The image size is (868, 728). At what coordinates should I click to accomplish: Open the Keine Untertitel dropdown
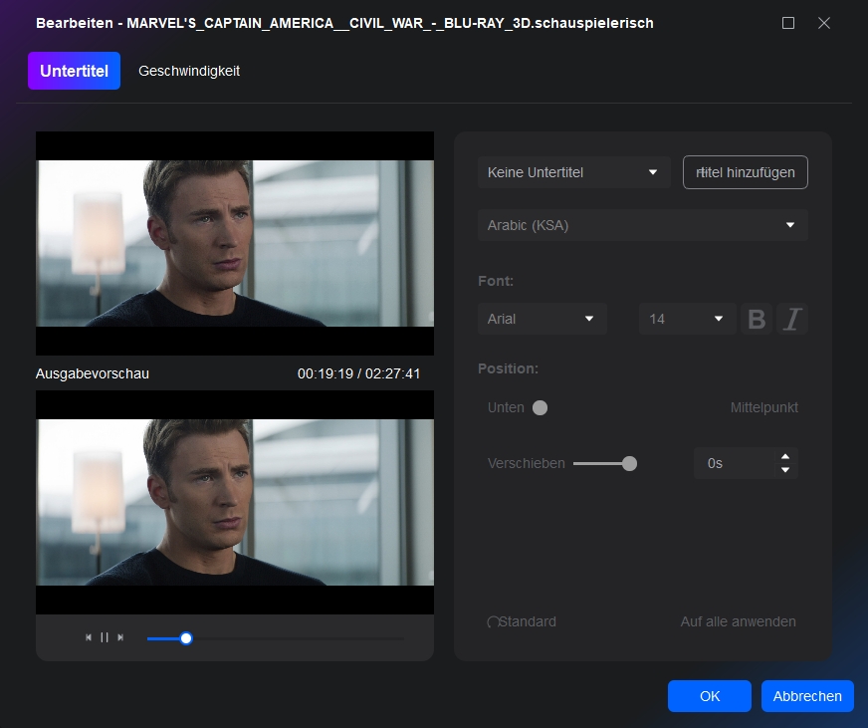(574, 172)
